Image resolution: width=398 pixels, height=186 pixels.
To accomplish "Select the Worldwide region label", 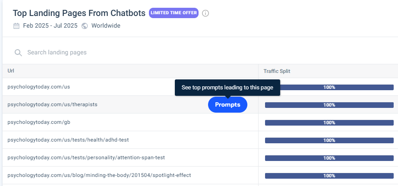I will click(x=106, y=25).
